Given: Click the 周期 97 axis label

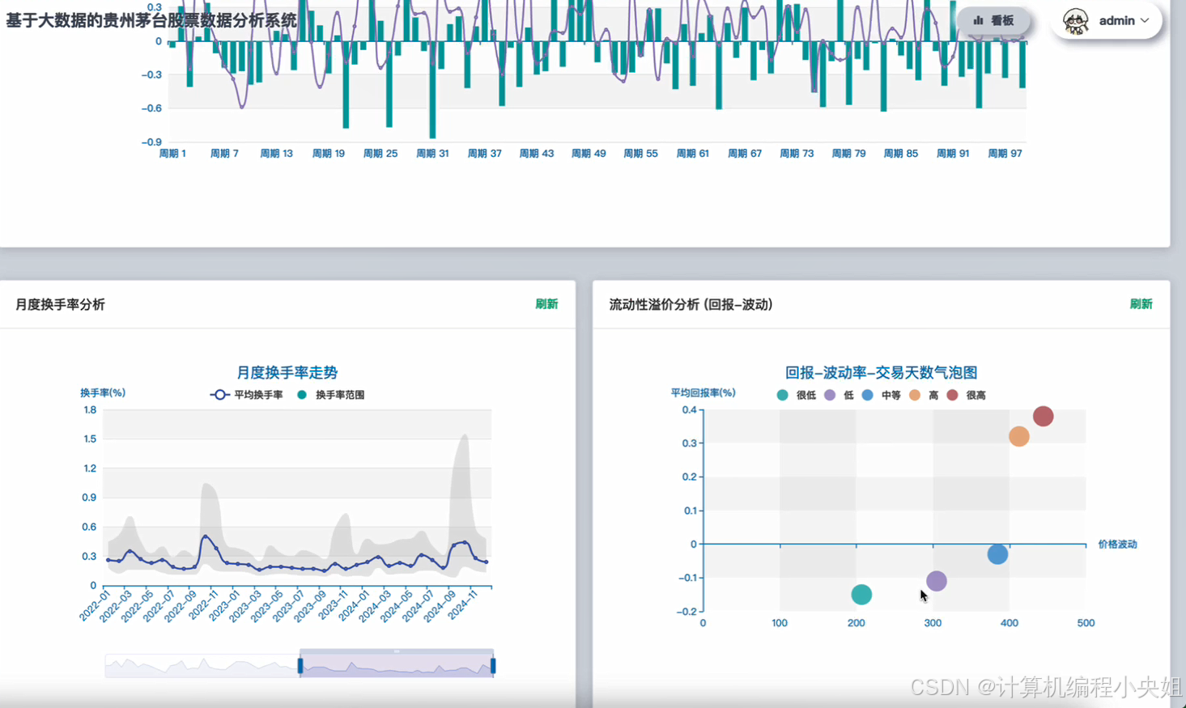Looking at the screenshot, I should tap(1005, 153).
